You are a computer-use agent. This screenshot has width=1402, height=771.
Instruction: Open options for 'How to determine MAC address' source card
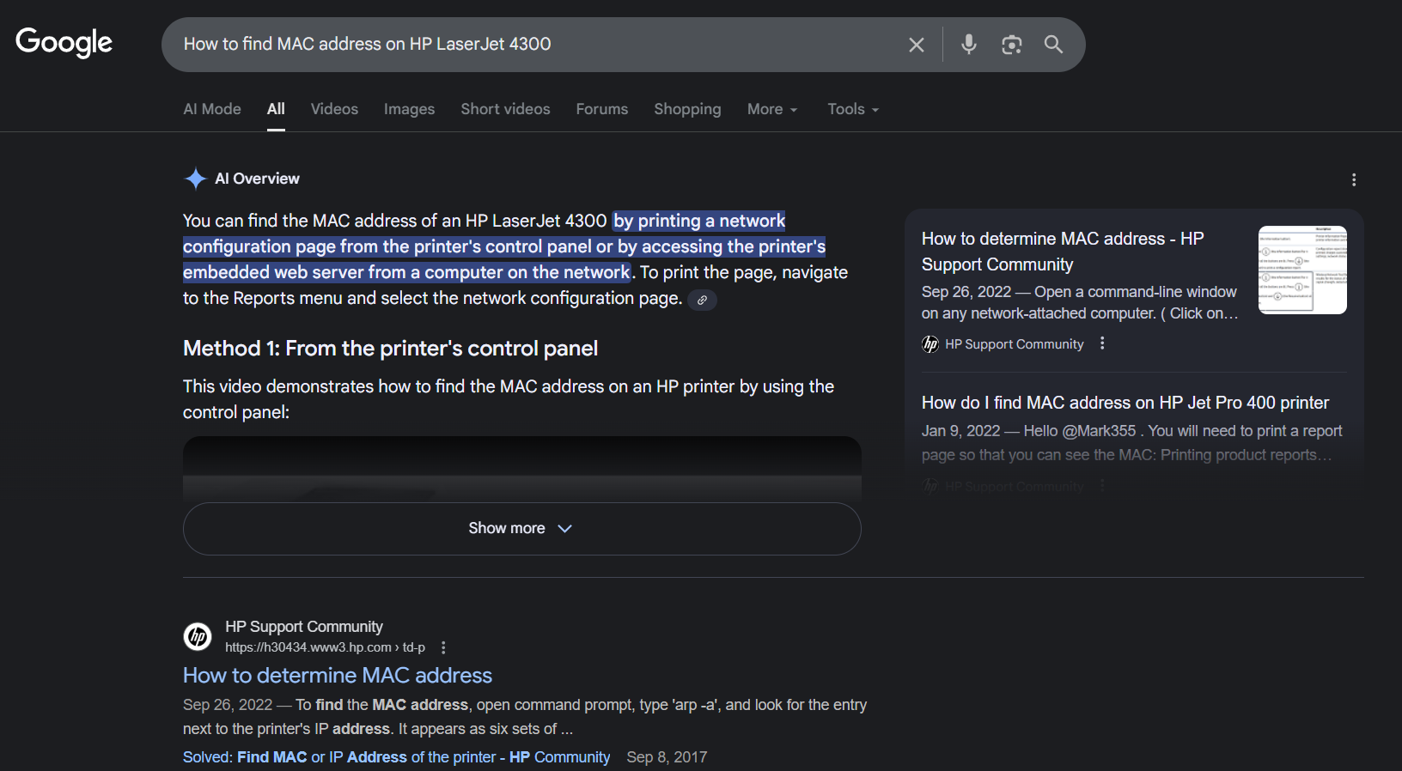[1102, 343]
